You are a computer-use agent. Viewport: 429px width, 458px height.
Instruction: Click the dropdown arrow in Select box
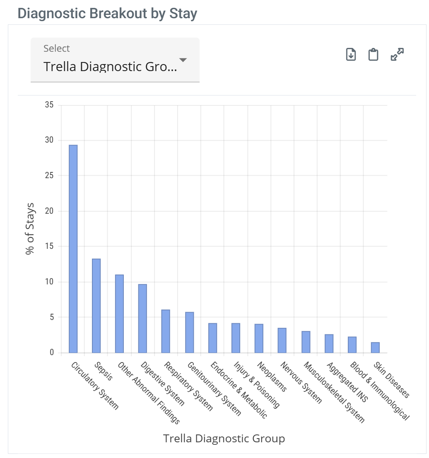183,60
